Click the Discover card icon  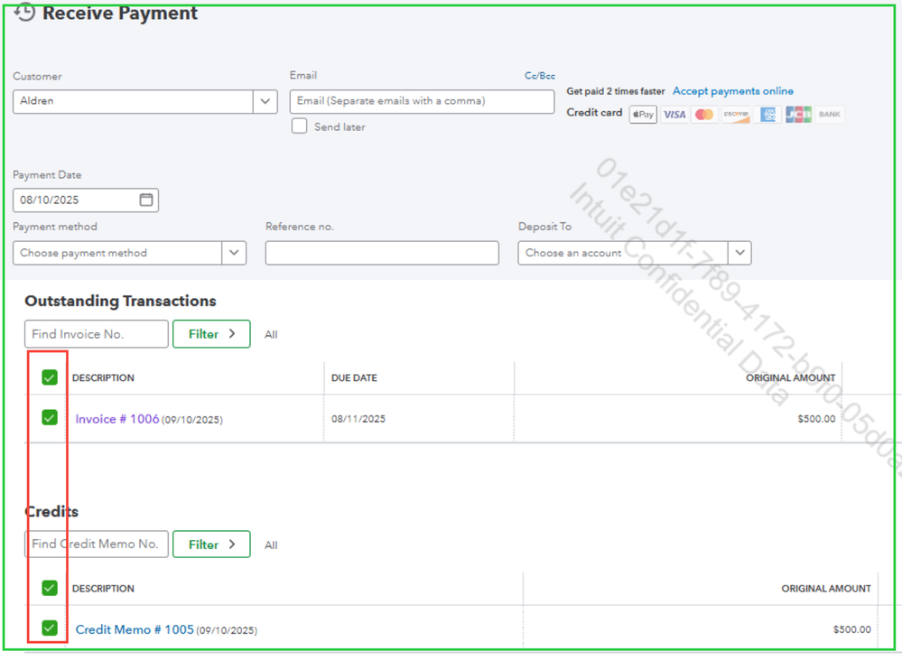pos(736,115)
